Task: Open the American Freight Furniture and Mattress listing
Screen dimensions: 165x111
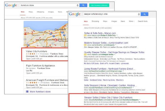Action: tap(47, 80)
